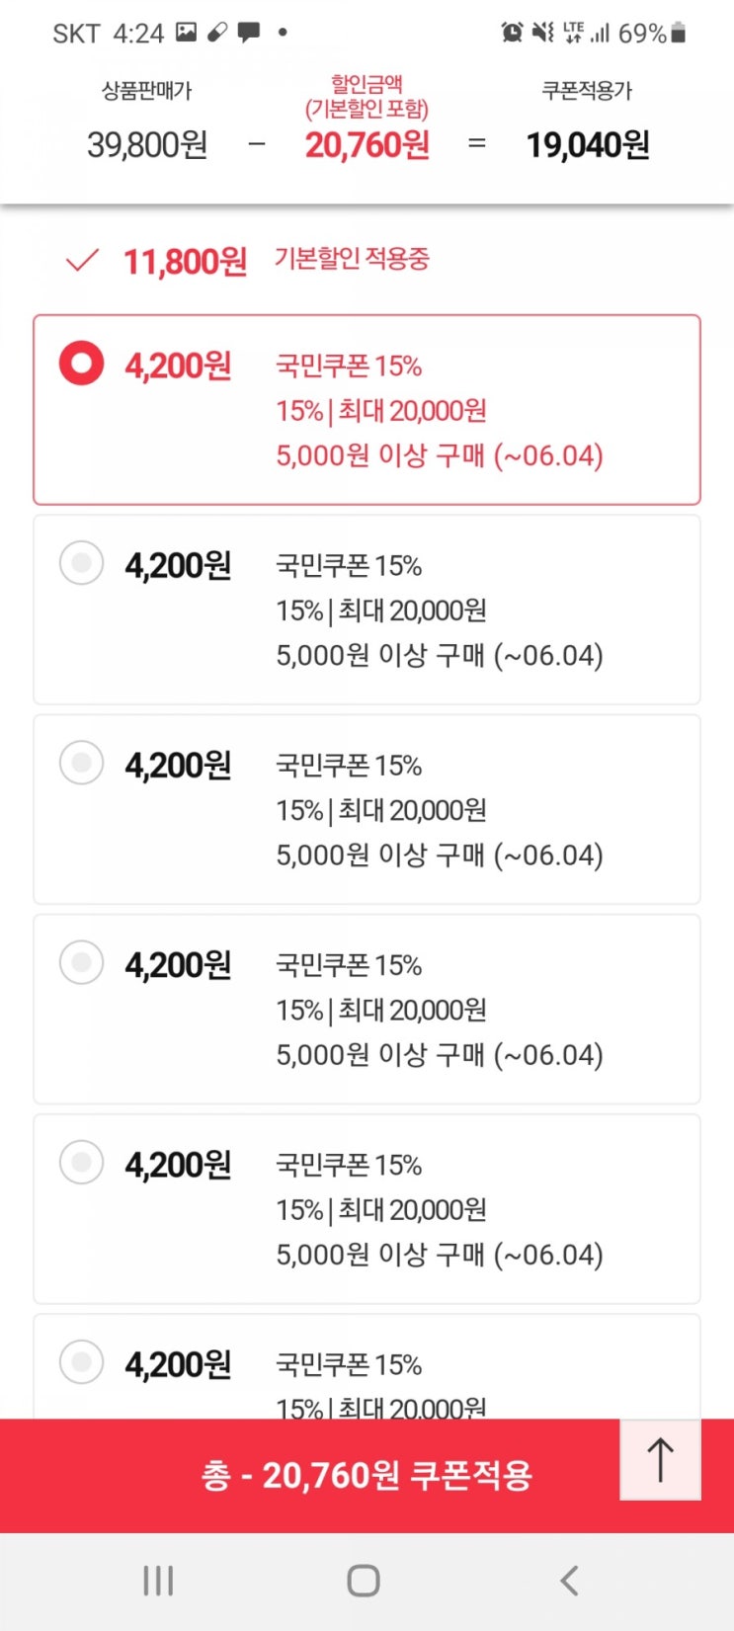Tap the scroll-to-top arrow button
Screen dimensions: 734x1631
point(660,1459)
